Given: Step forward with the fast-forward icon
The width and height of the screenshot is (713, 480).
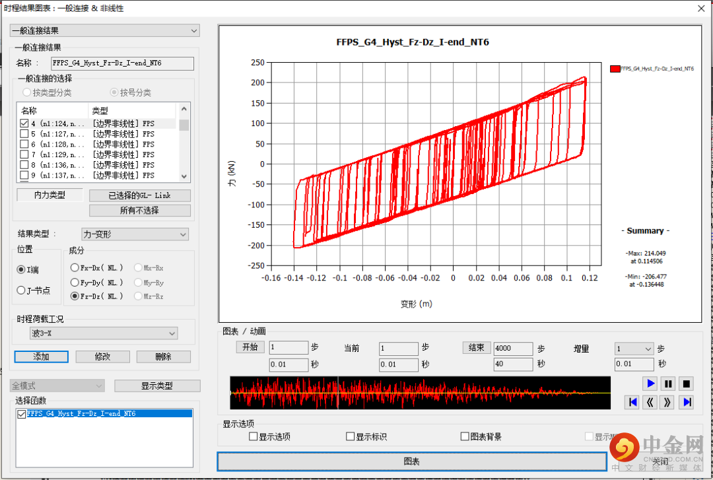Looking at the screenshot, I should 668,402.
